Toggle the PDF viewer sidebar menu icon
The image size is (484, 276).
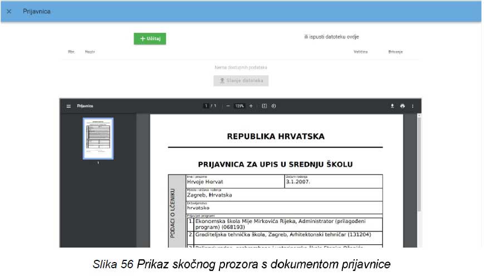point(69,106)
